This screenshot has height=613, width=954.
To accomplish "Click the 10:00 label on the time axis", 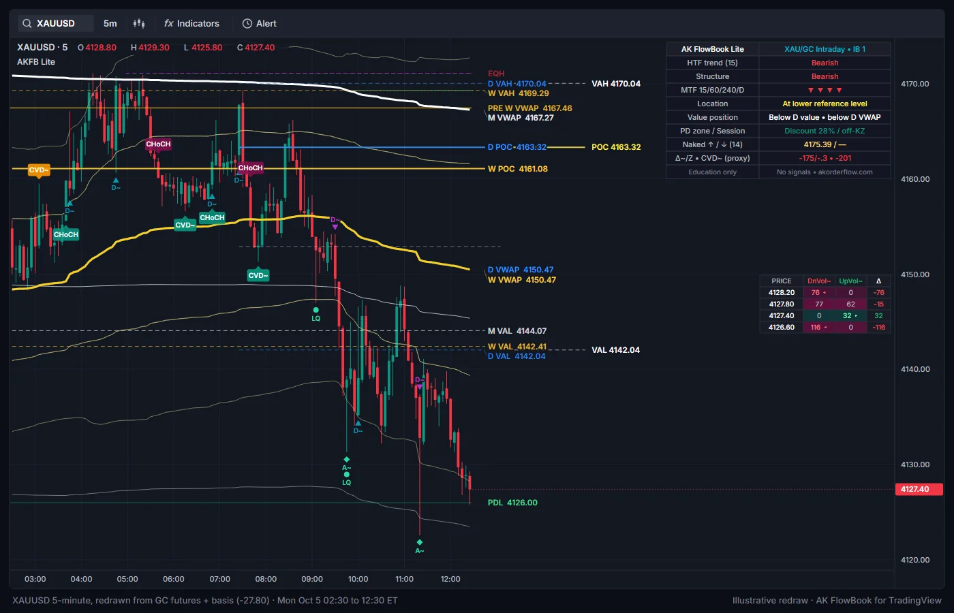I will click(358, 579).
